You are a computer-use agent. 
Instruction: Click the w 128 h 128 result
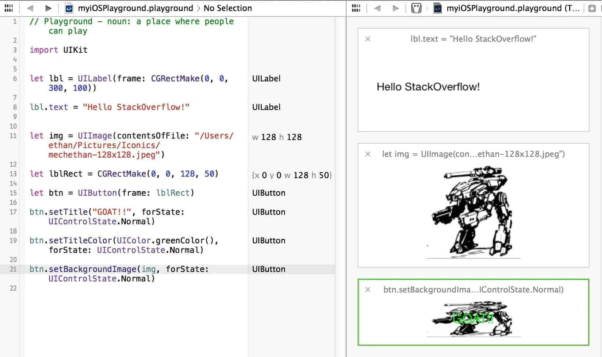coord(277,137)
